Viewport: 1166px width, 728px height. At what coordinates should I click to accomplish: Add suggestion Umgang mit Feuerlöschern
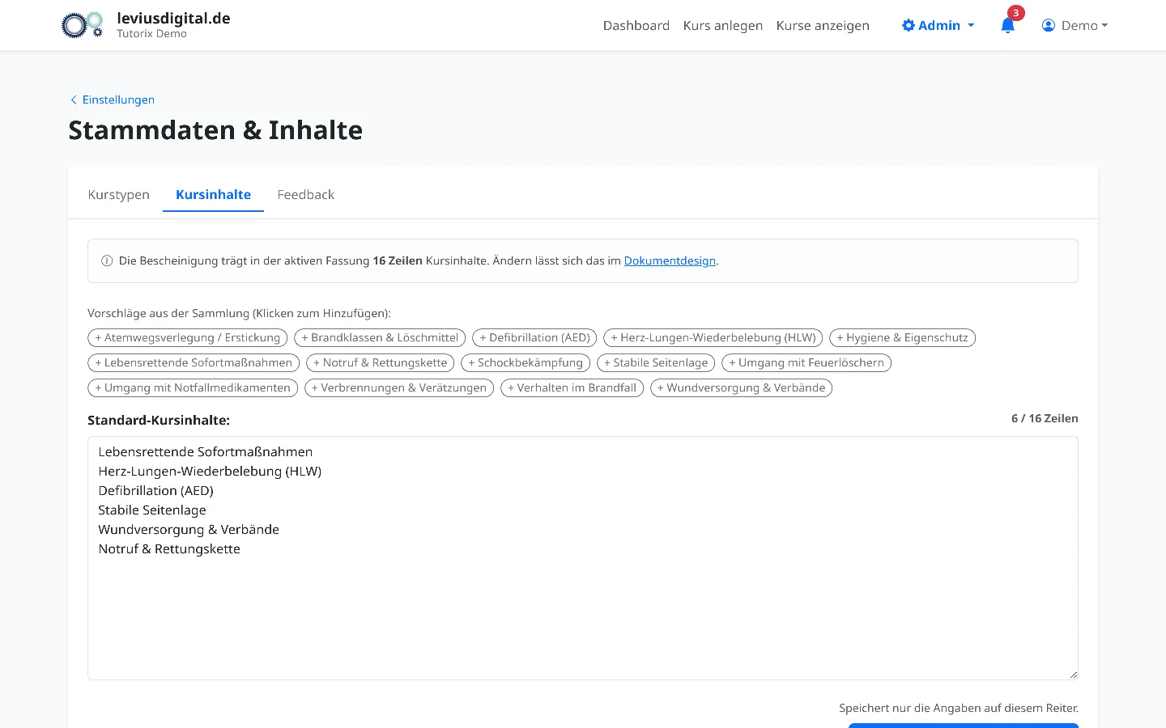(x=806, y=362)
